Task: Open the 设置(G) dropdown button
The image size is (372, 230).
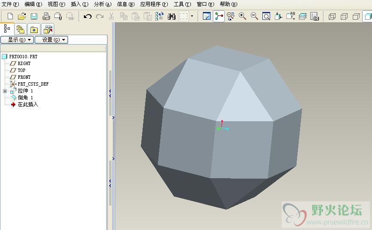Action: pos(51,40)
